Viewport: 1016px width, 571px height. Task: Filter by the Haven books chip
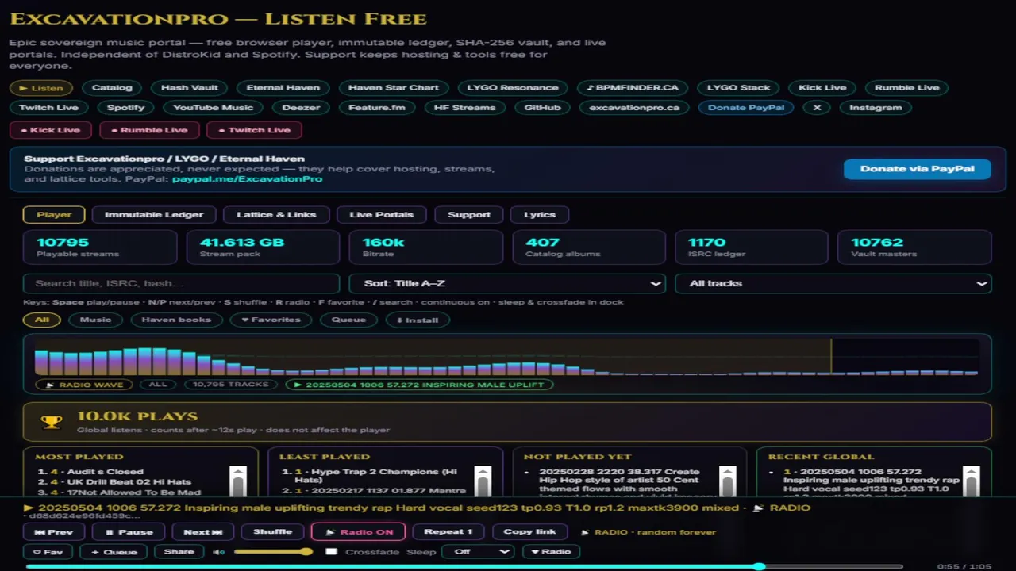click(x=176, y=320)
